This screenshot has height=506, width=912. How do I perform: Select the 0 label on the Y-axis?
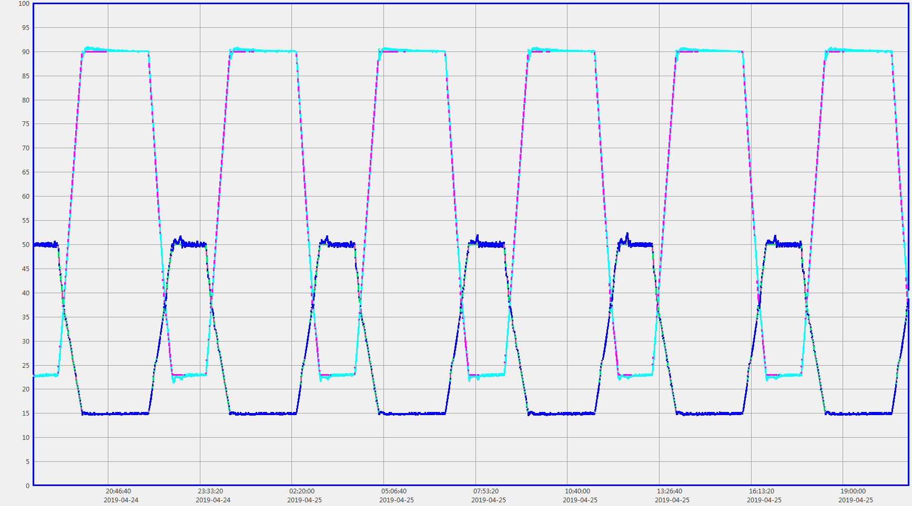(28, 486)
